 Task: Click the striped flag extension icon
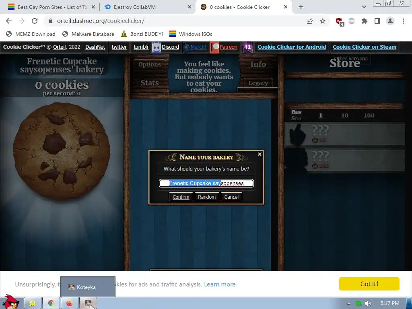point(352,21)
